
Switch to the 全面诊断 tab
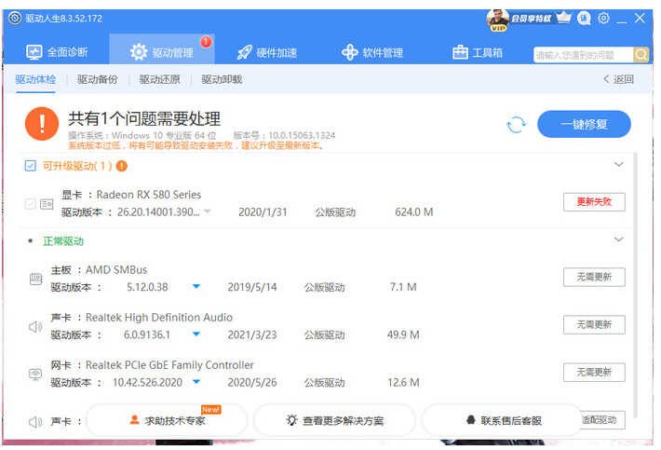coord(57,52)
